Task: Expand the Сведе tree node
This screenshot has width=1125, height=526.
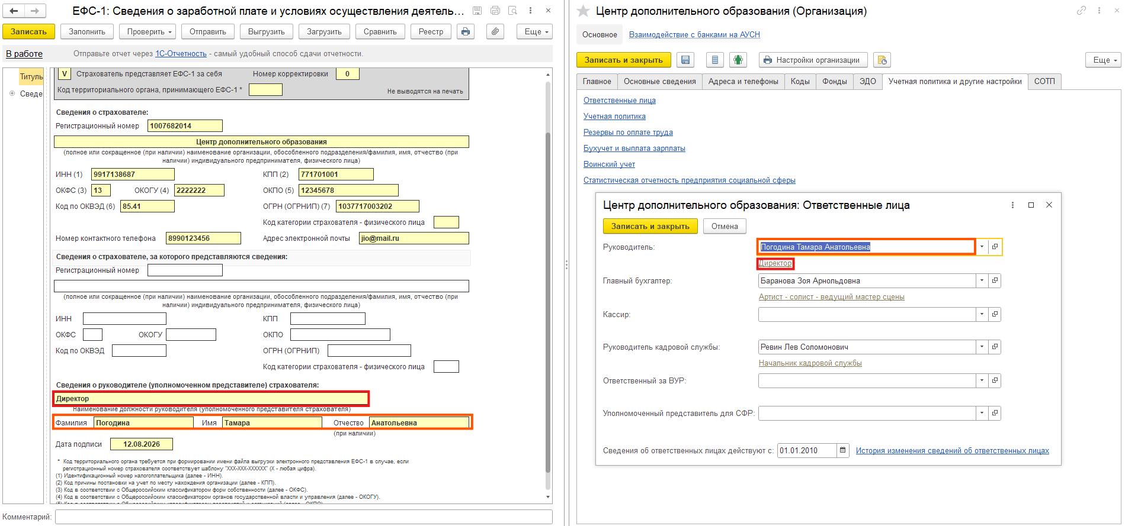Action: [x=12, y=93]
